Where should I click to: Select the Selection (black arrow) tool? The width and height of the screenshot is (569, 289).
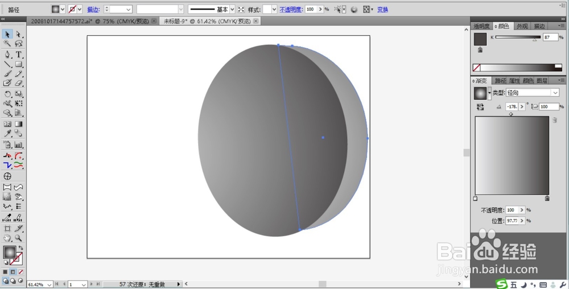pos(7,34)
